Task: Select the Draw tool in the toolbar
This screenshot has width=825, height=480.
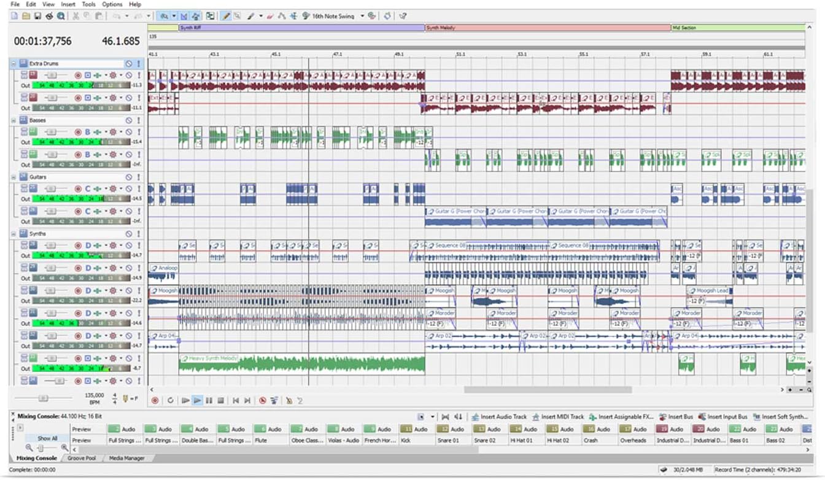Action: 226,16
